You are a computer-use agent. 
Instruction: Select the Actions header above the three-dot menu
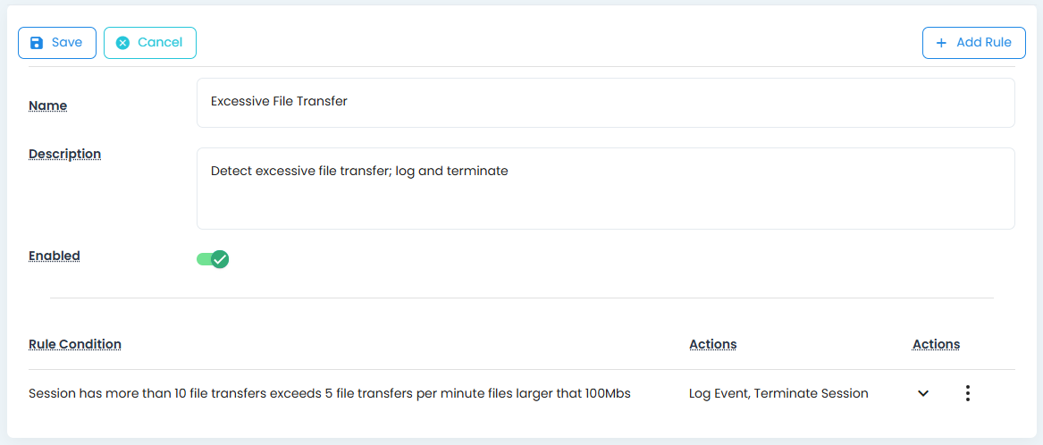(936, 344)
